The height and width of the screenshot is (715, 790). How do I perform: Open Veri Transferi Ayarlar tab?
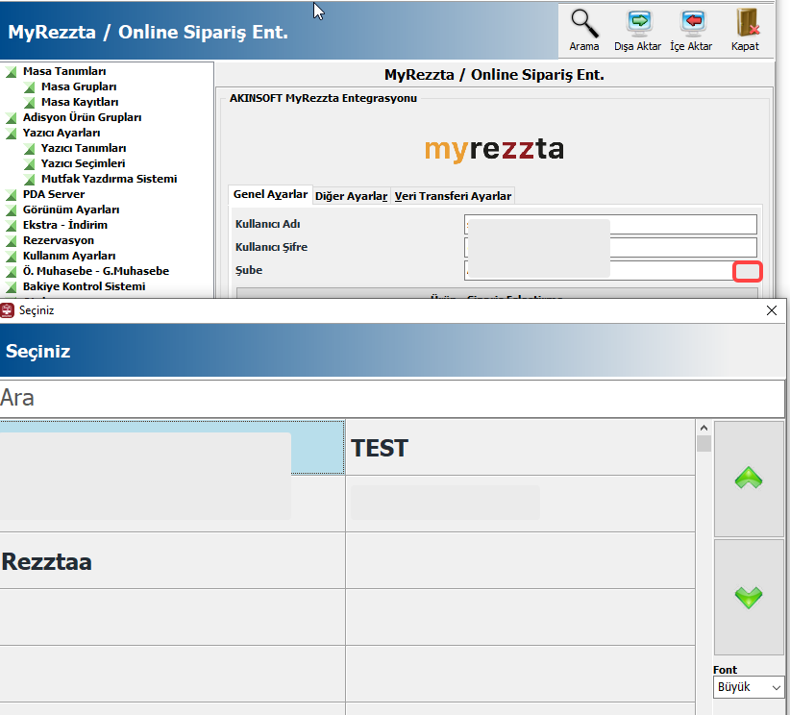pos(453,196)
